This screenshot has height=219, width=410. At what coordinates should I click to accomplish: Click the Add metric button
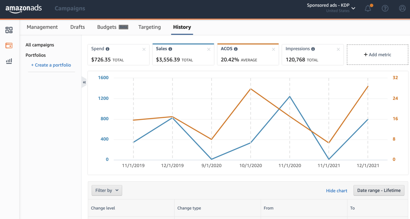tap(377, 54)
